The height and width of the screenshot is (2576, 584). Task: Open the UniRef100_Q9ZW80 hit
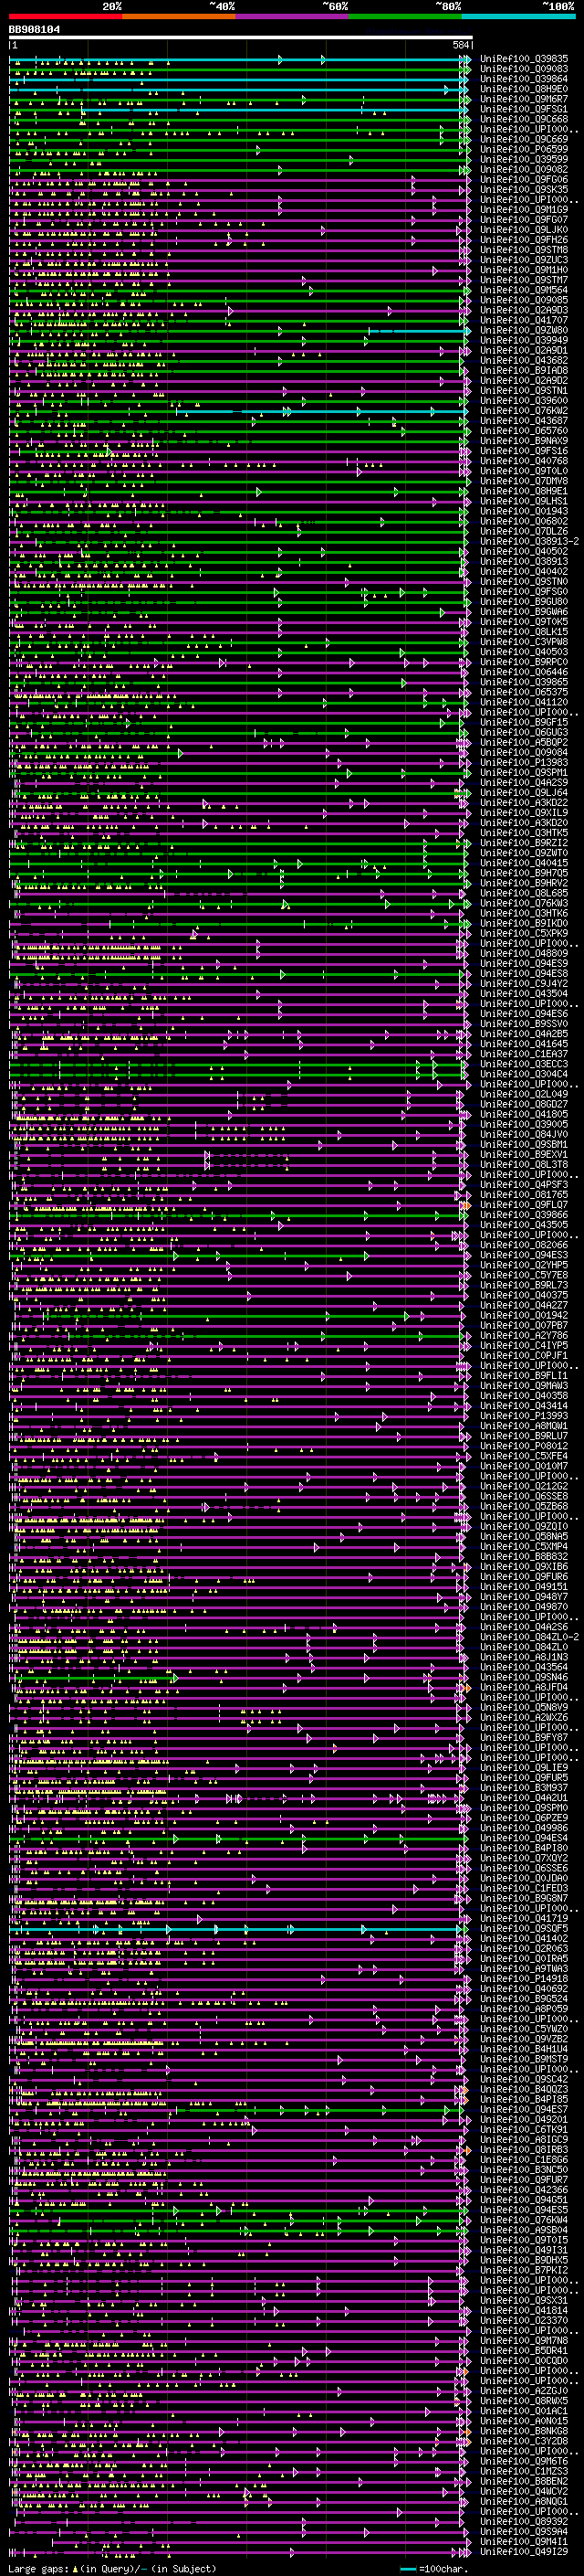tap(524, 330)
